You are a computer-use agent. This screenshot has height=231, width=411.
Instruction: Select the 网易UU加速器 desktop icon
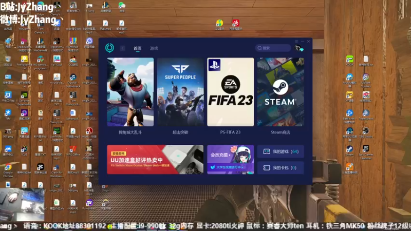click(350, 134)
